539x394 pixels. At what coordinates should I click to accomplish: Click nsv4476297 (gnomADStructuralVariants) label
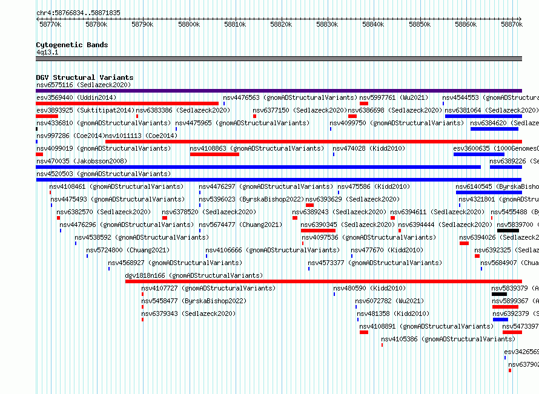266,186
